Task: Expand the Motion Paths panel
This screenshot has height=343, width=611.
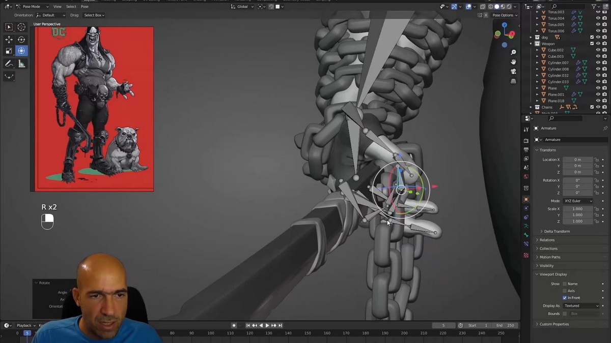Action: coord(549,257)
